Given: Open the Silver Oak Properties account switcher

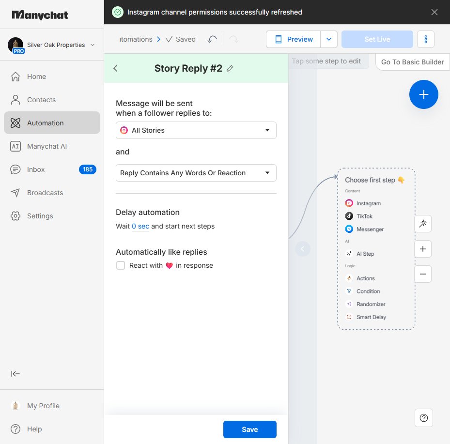Looking at the screenshot, I should 52,45.
